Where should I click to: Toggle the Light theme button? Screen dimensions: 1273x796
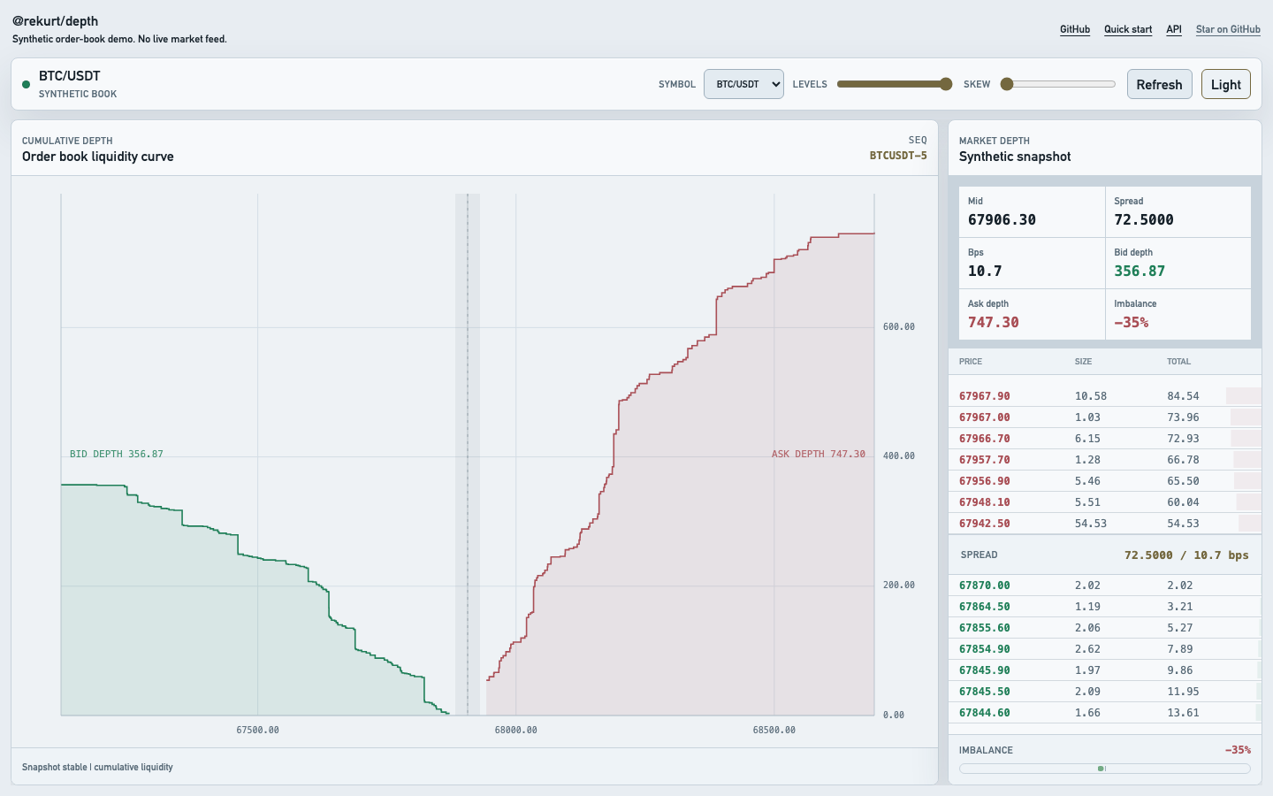pos(1226,84)
